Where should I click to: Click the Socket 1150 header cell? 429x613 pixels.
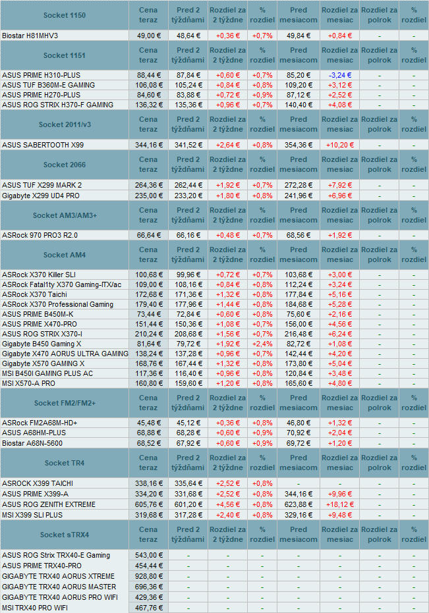65,15
